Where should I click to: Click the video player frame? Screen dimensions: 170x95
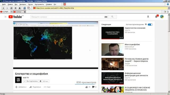click(x=56, y=45)
